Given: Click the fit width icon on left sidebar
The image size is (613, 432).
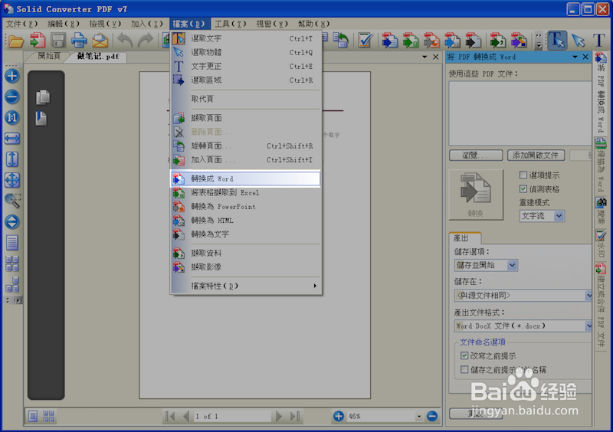Looking at the screenshot, I should click(12, 138).
